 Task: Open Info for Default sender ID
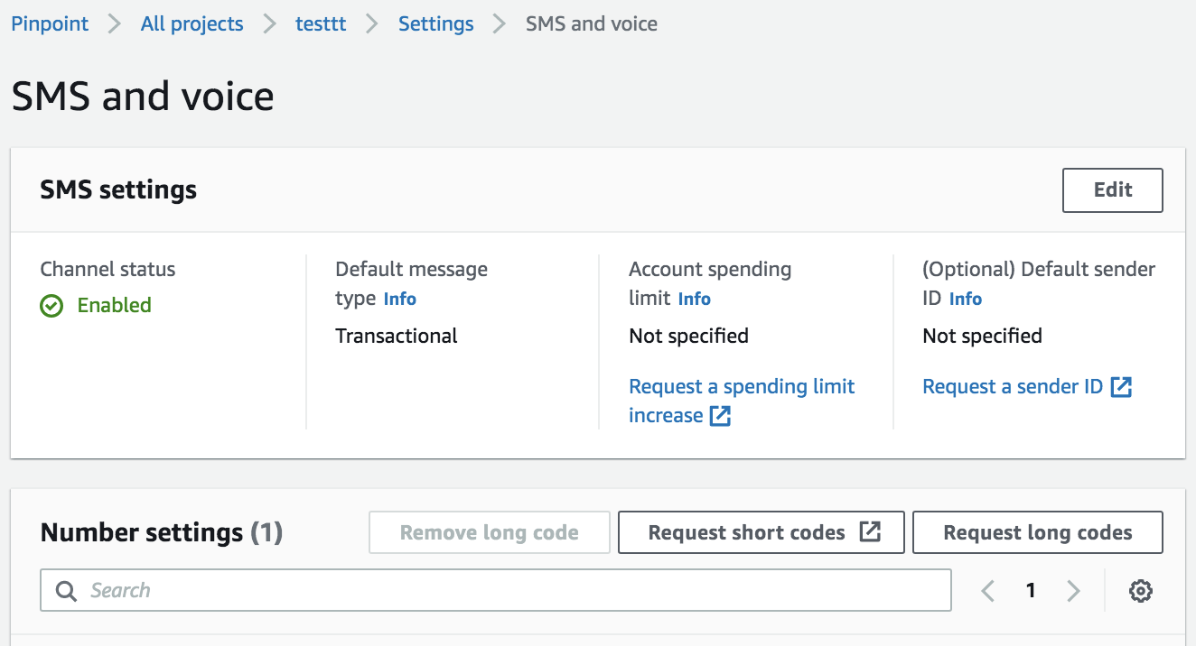966,299
